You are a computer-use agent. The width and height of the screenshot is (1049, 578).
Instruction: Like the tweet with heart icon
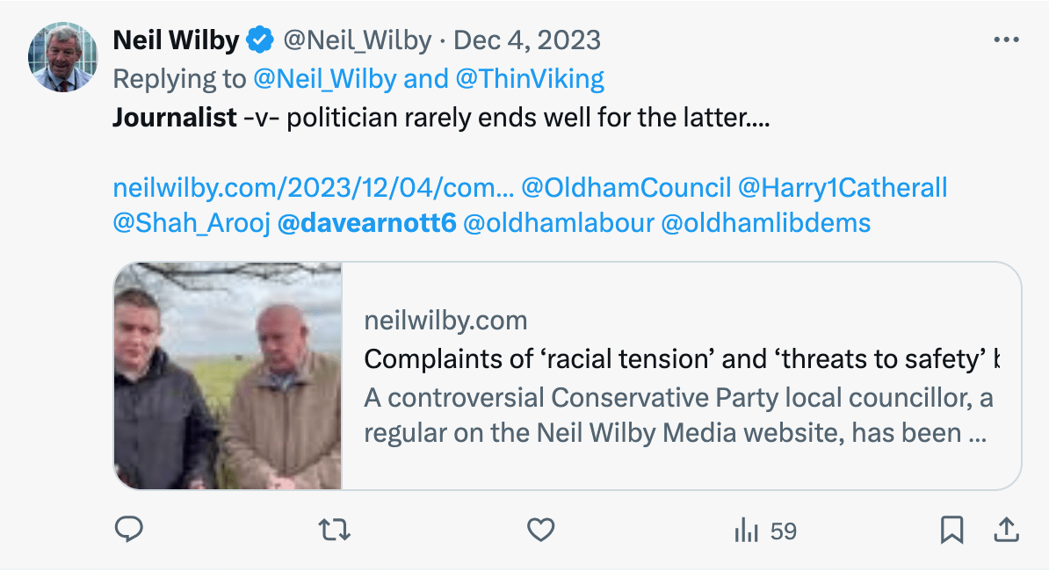coord(540,529)
